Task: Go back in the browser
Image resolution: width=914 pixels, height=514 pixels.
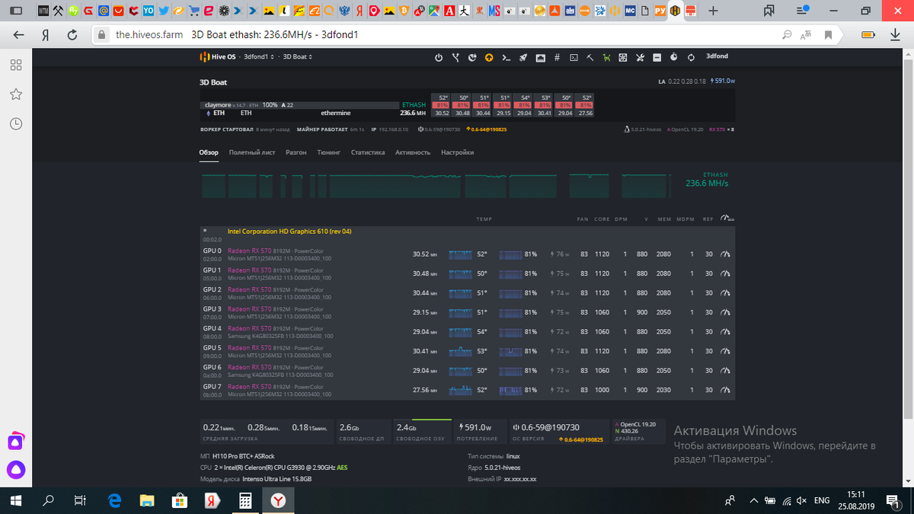Action: pyautogui.click(x=18, y=34)
